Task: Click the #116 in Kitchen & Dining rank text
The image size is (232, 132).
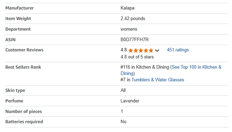Action: pyautogui.click(x=145, y=67)
